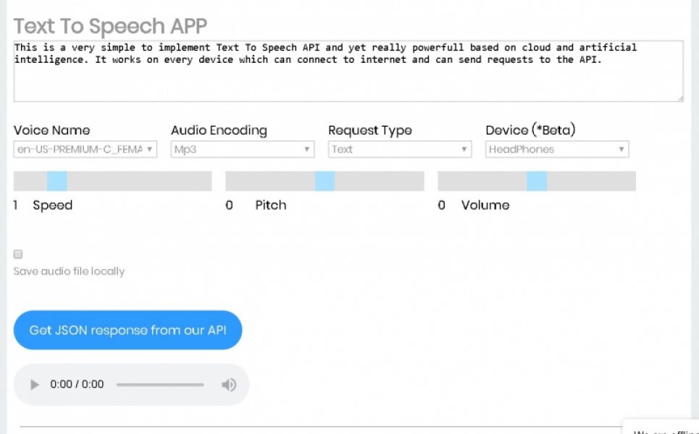Click the Volume slider handle

pos(537,182)
